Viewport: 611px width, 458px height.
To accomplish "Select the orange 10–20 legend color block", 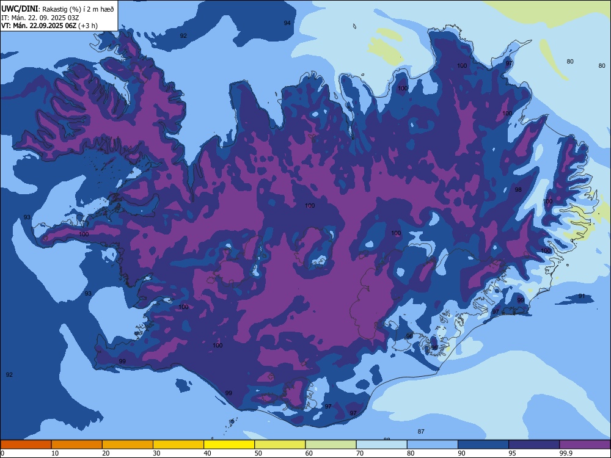I will coord(77,445).
